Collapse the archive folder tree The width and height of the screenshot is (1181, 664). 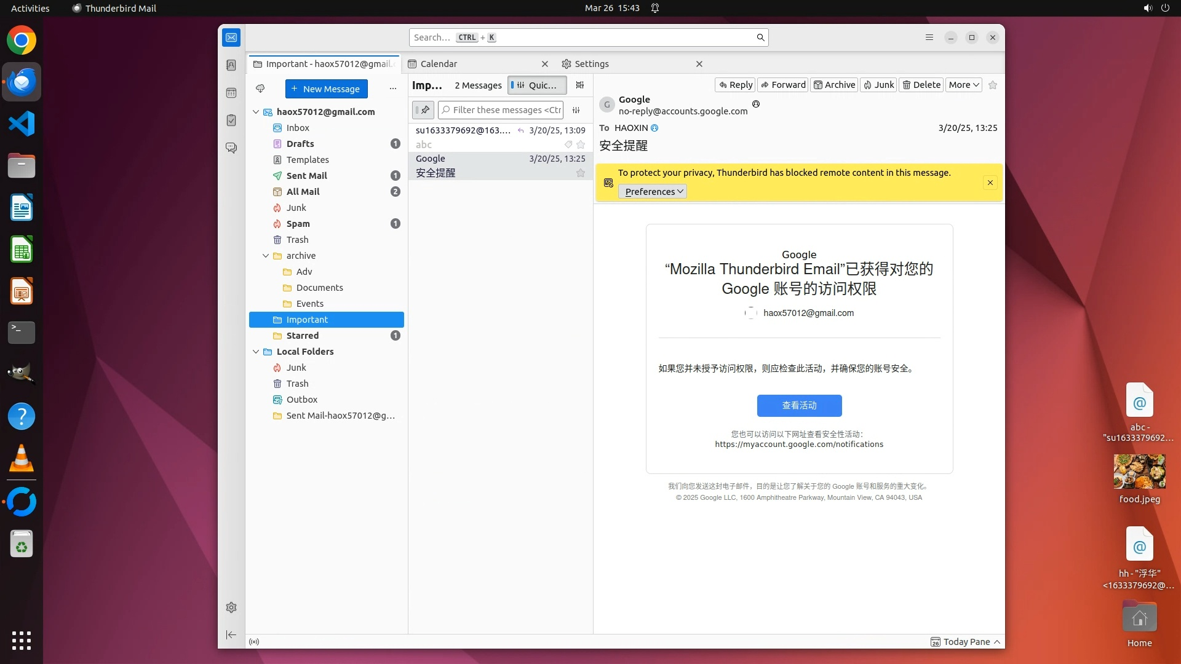266,256
